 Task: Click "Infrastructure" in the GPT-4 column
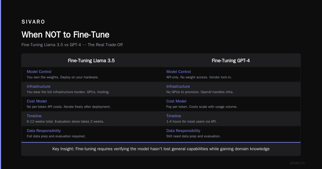[x=178, y=86]
